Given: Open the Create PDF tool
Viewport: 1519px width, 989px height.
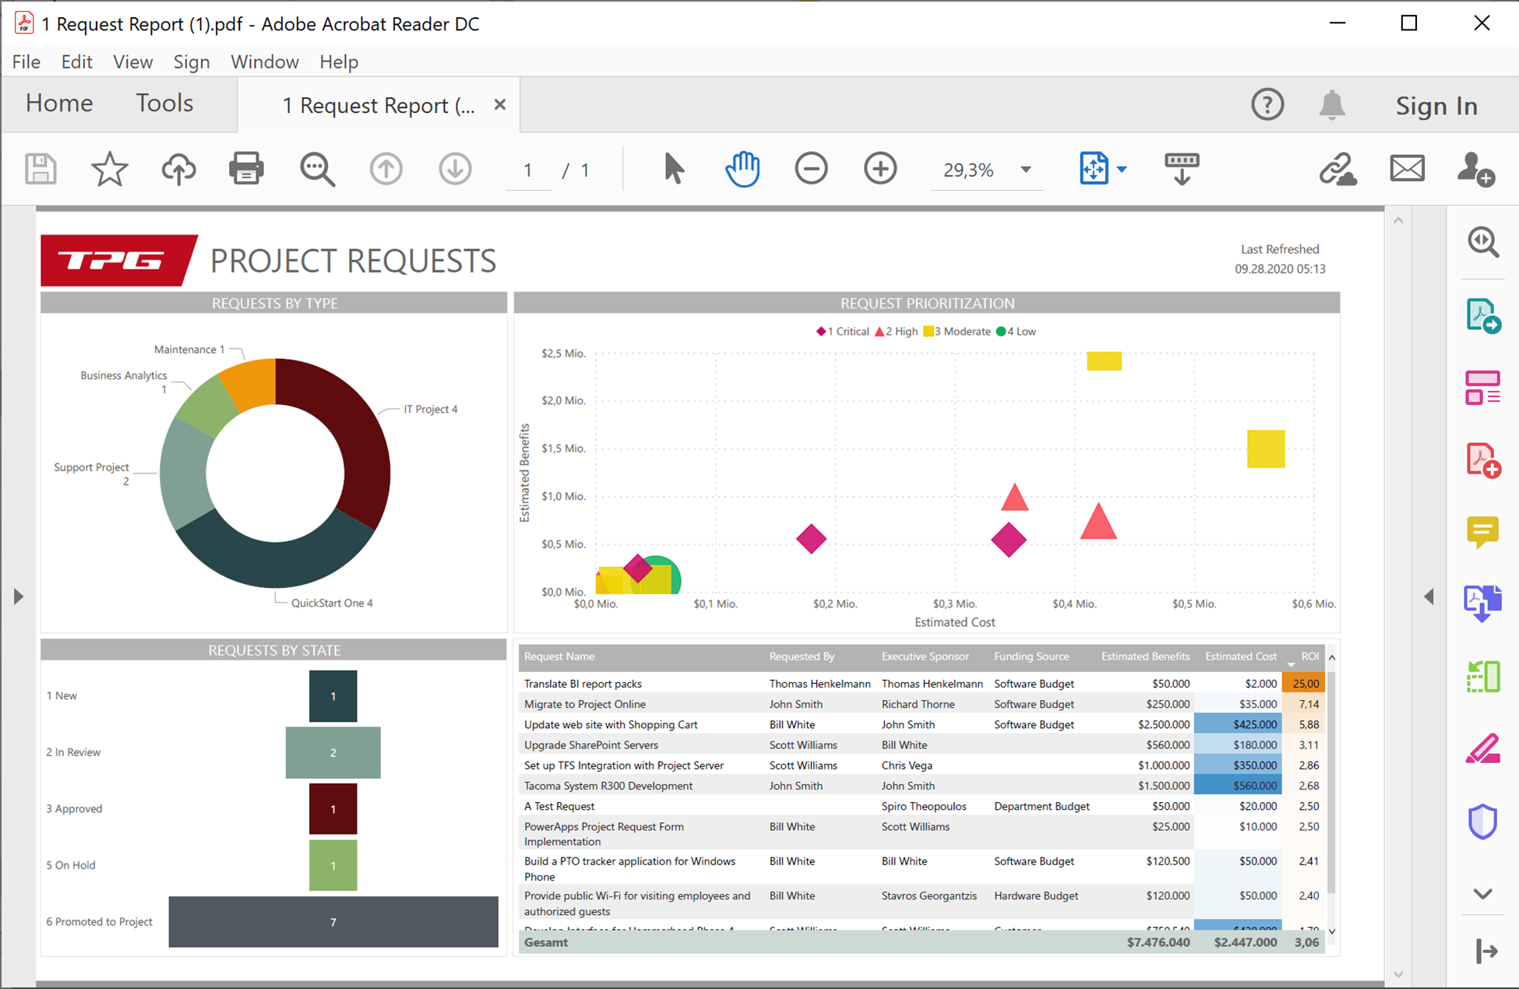Looking at the screenshot, I should click(1484, 459).
